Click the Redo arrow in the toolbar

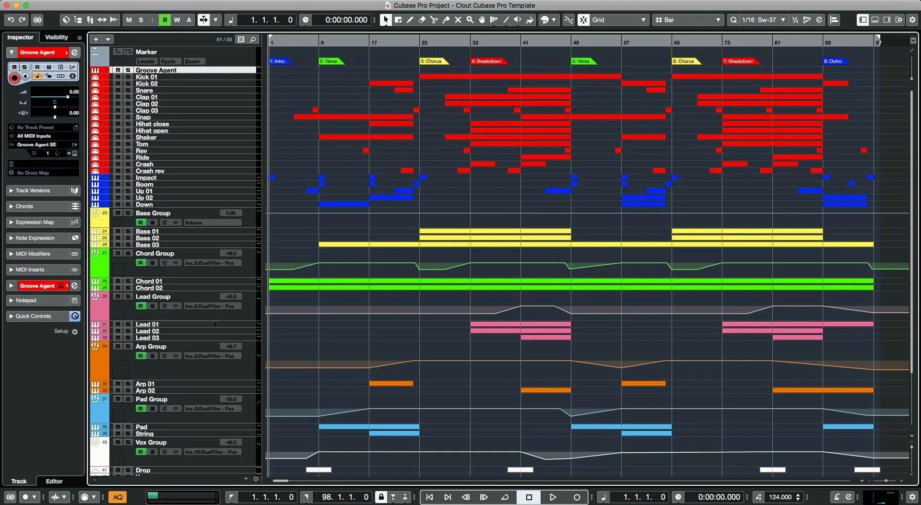(x=22, y=20)
